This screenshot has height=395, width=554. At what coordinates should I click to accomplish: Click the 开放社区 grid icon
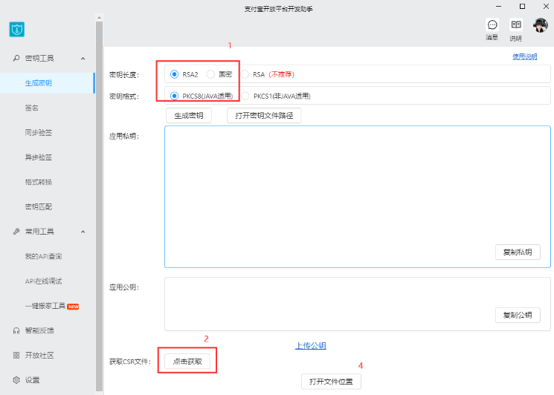click(x=16, y=356)
